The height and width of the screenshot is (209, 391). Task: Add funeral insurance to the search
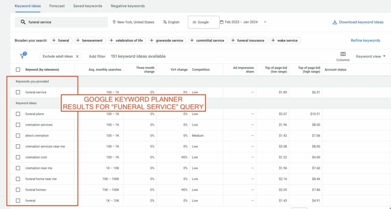(249, 40)
